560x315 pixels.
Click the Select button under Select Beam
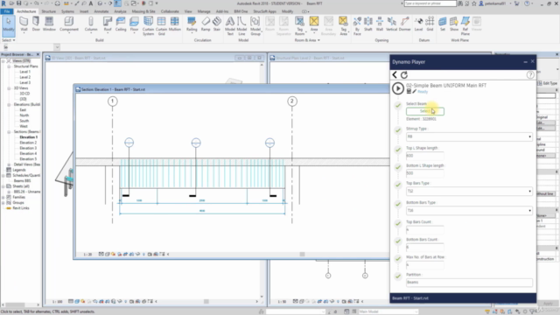(x=425, y=111)
